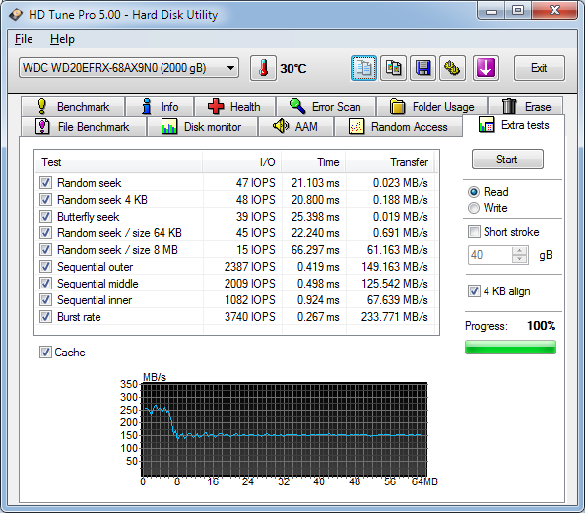Click the thermometer temperature icon
This screenshot has height=513, width=585.
(263, 68)
